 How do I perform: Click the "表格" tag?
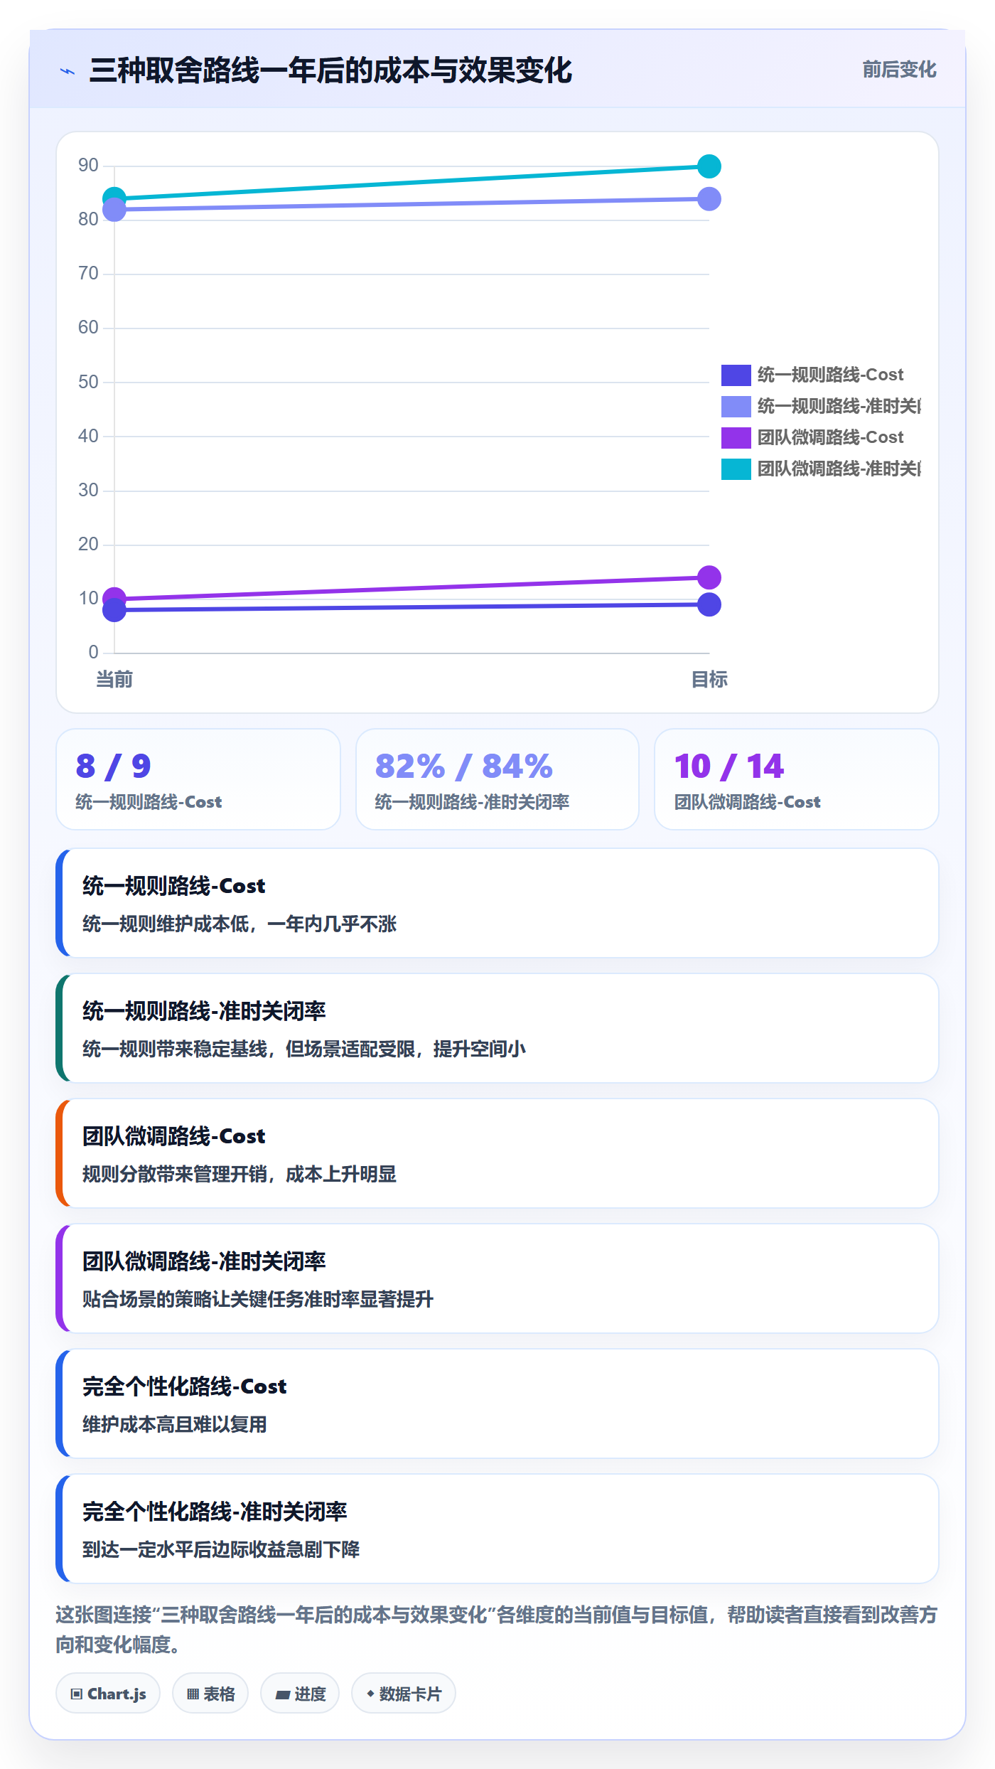(x=210, y=1694)
